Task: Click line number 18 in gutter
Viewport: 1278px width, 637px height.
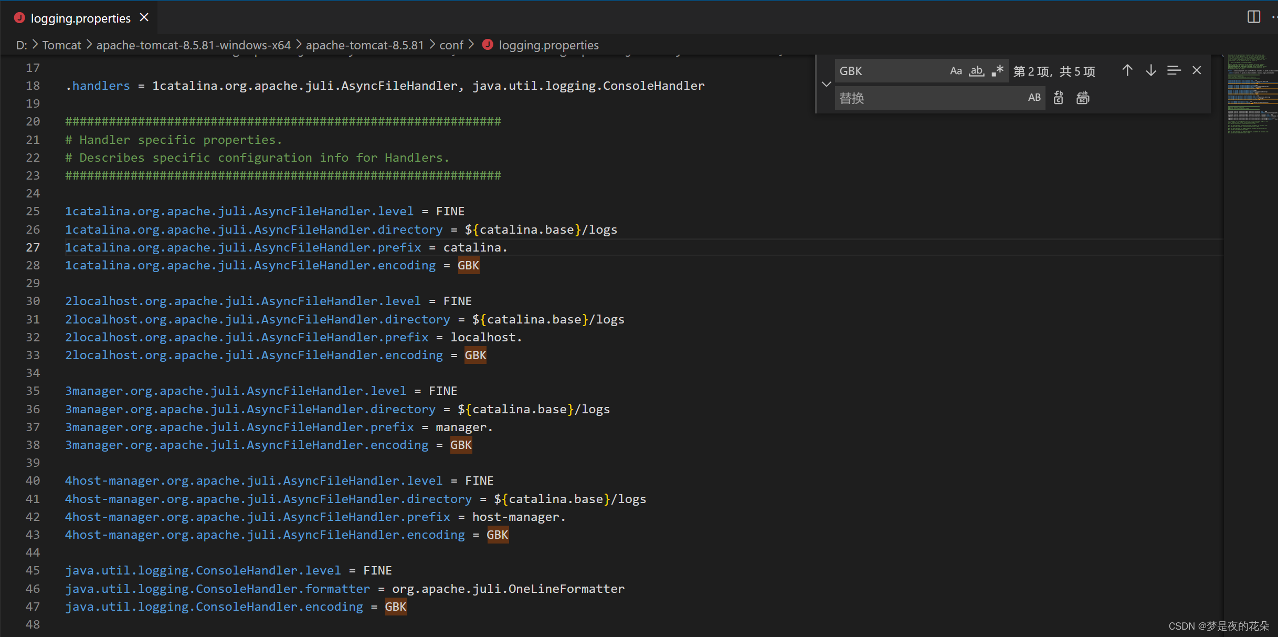Action: [33, 86]
